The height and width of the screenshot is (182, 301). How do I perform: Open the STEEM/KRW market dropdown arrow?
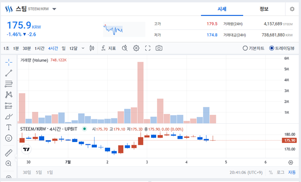pyautogui.click(x=55, y=9)
